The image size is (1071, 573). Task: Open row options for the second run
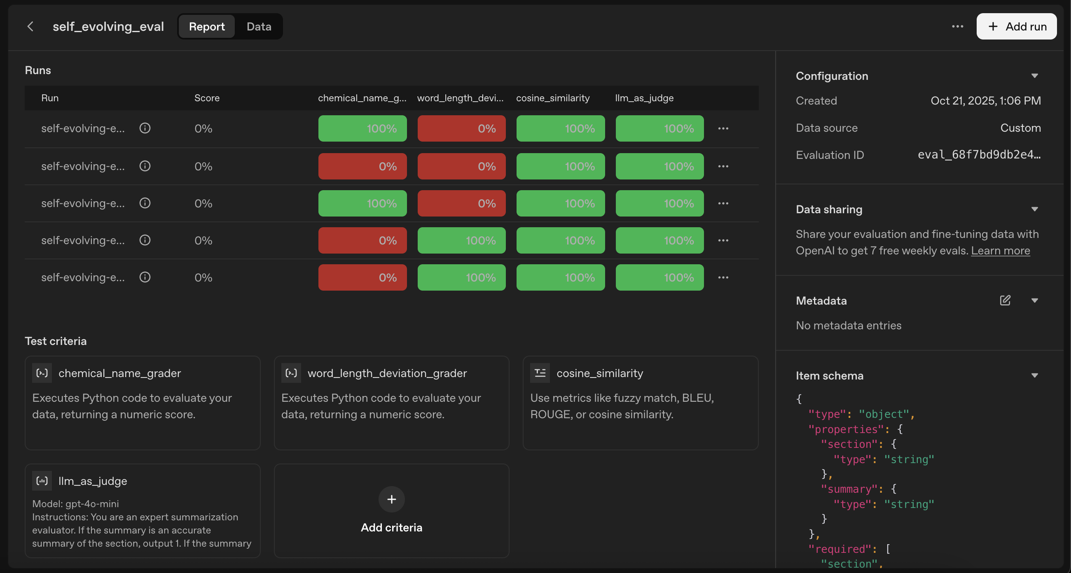(x=723, y=166)
